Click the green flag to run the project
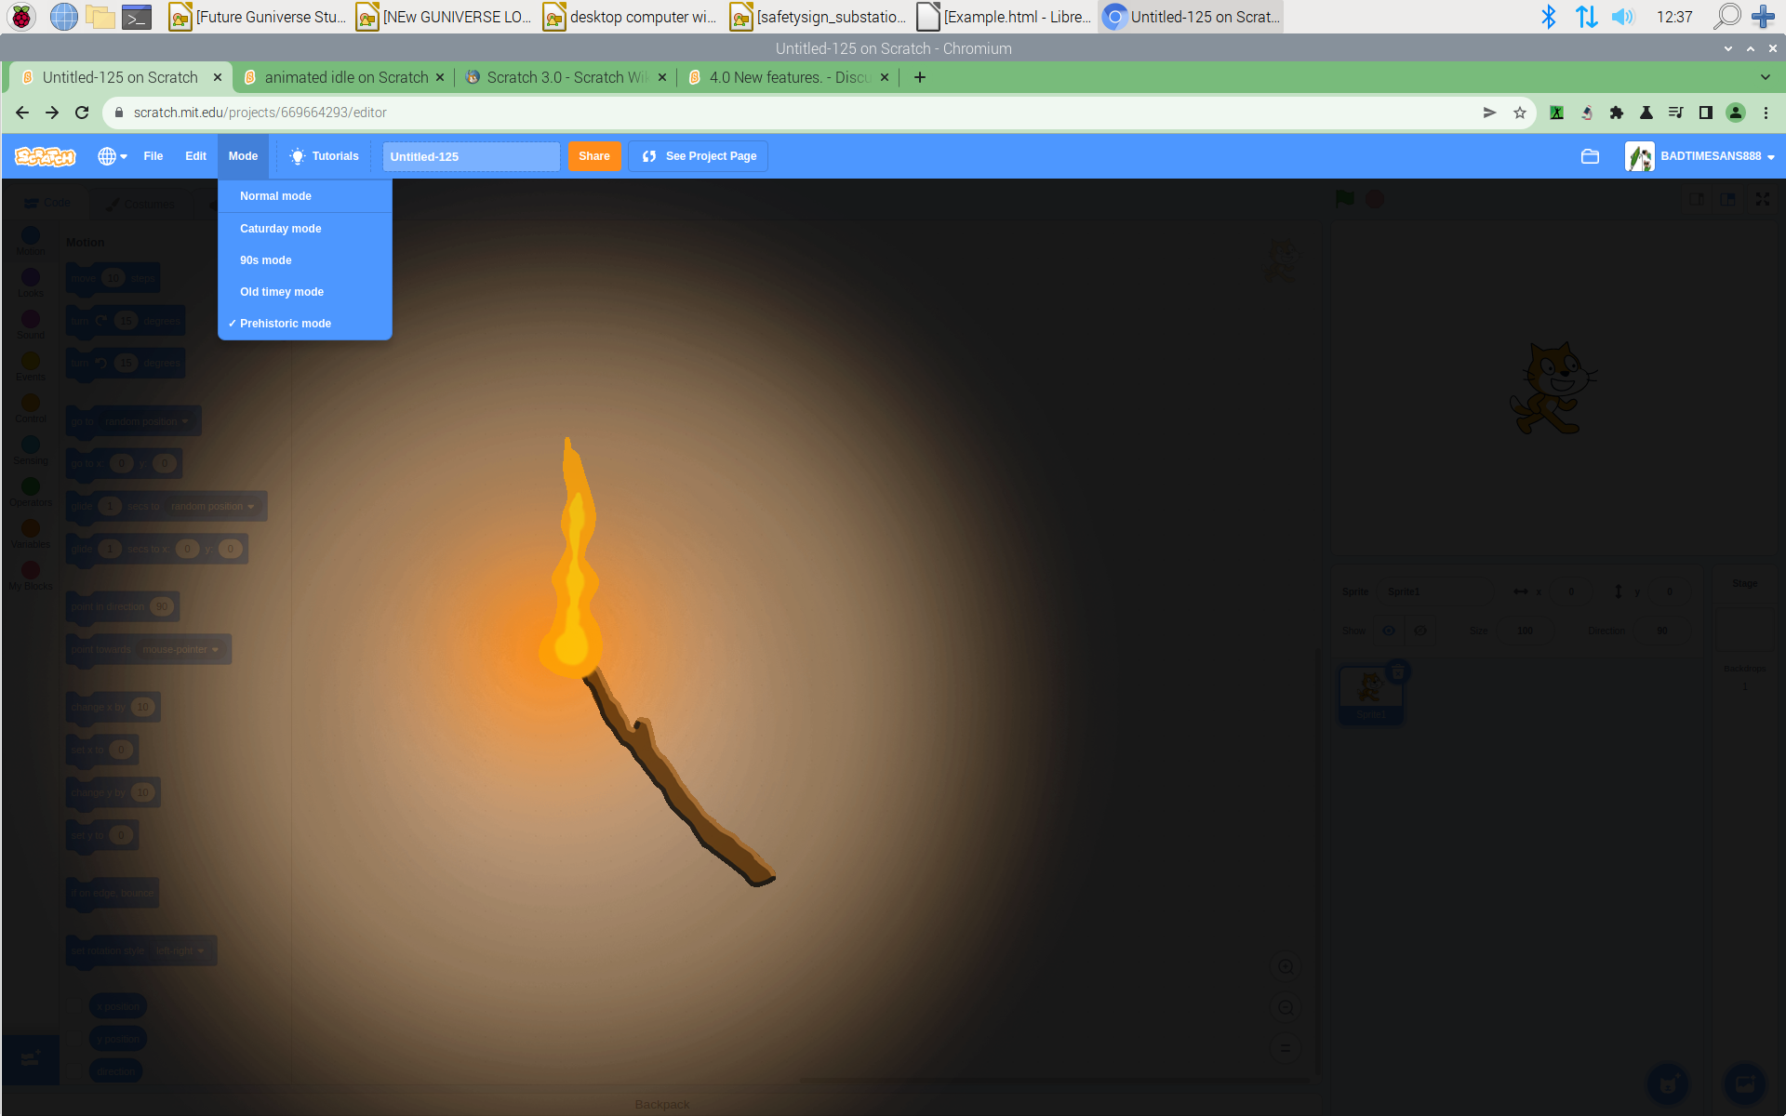Screen dimensions: 1786x1116 (1343, 198)
